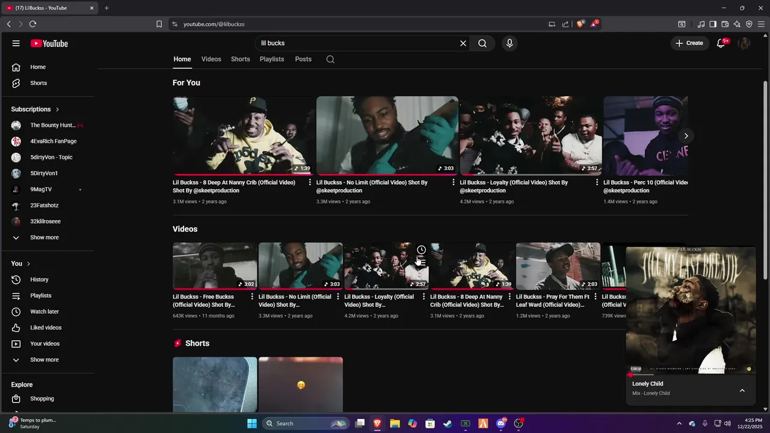770x433 pixels.
Task: Click the Brave Shields icon
Action: pos(580,24)
